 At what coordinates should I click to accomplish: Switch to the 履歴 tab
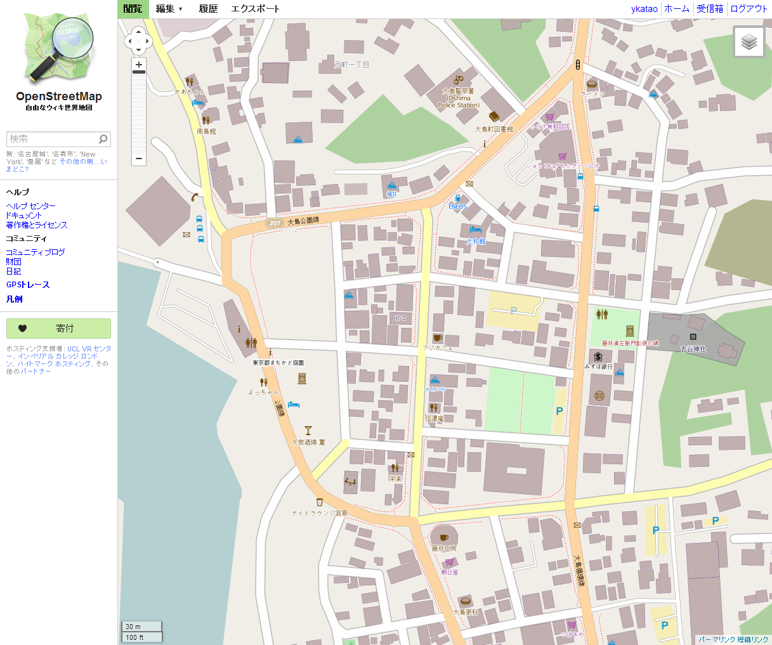pyautogui.click(x=208, y=9)
